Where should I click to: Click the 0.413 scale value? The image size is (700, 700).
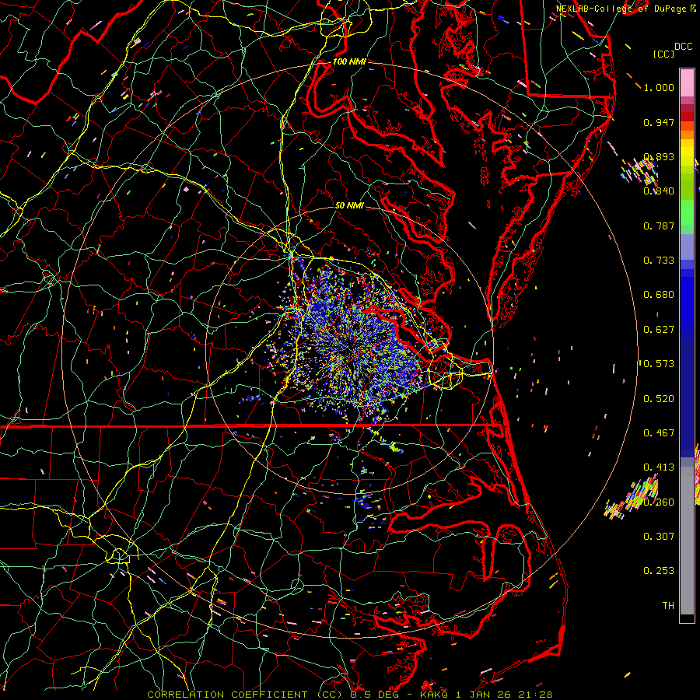click(x=659, y=467)
